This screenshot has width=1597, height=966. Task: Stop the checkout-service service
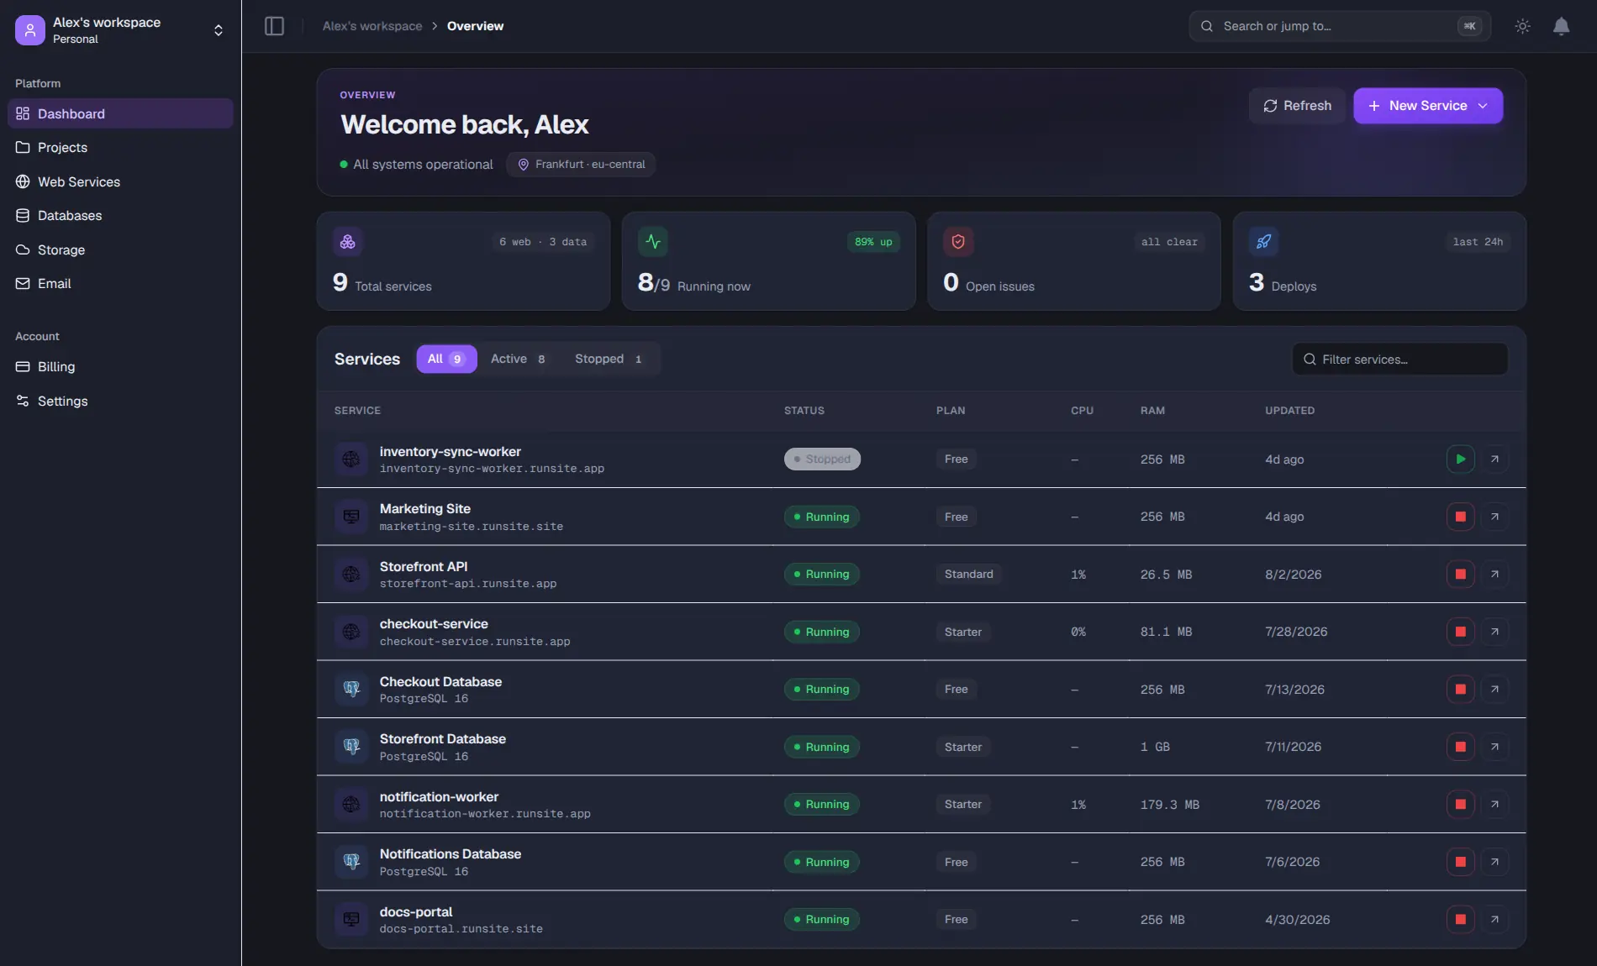point(1460,632)
